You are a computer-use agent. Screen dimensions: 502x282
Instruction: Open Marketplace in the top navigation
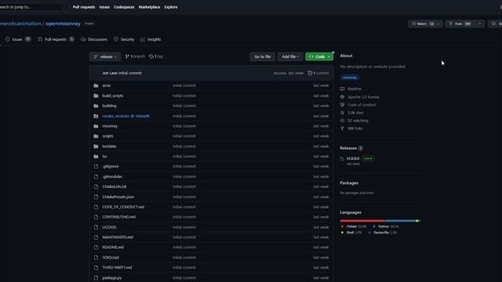coord(150,7)
